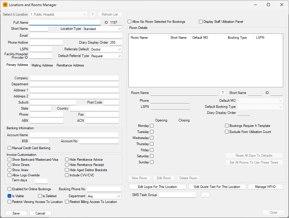Sort by Room Name column header

148,38
